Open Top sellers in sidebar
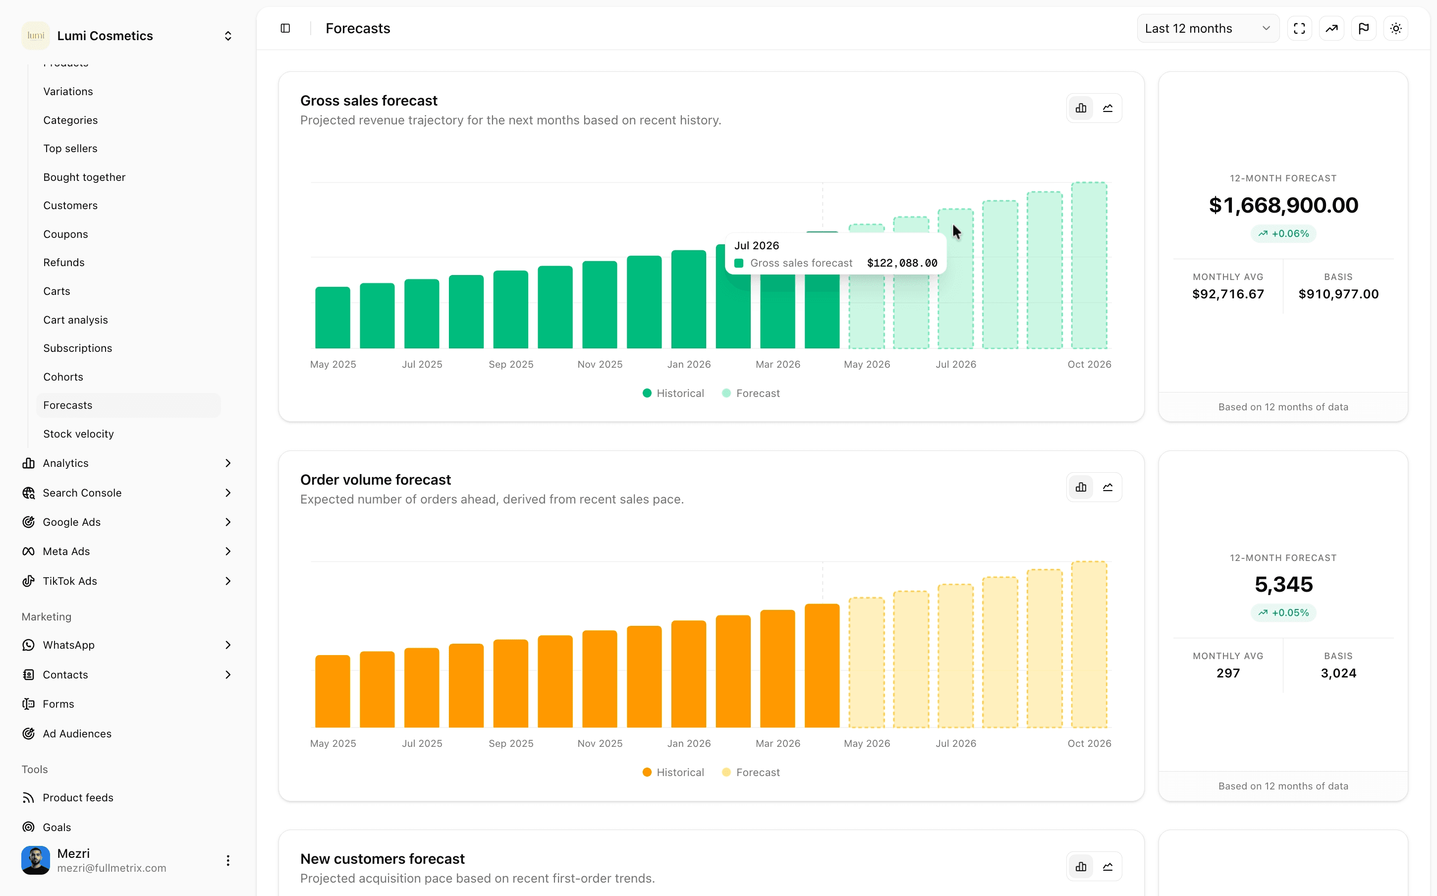 (128, 149)
